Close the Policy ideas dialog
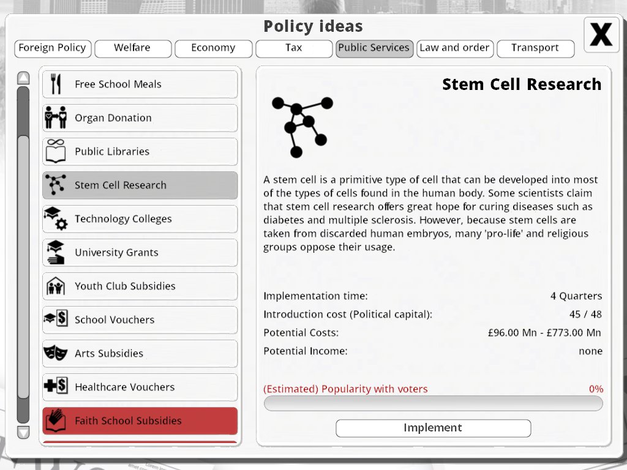 click(601, 35)
